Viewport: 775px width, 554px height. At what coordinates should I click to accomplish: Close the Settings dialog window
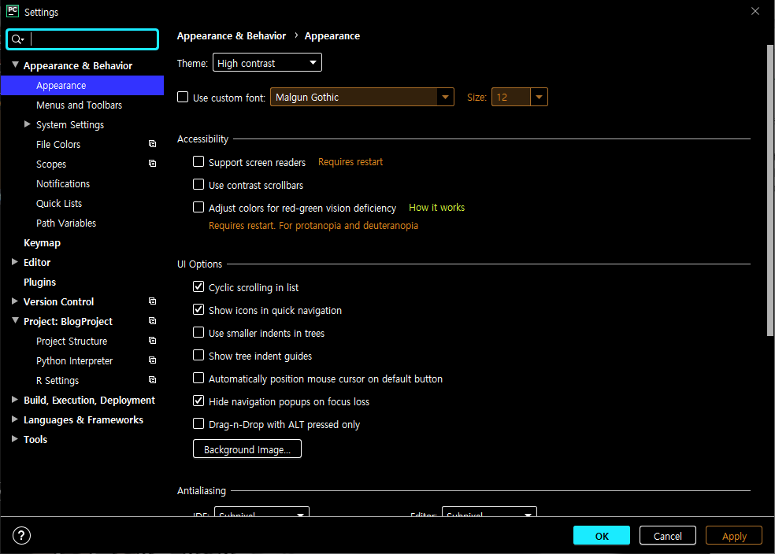coord(755,11)
